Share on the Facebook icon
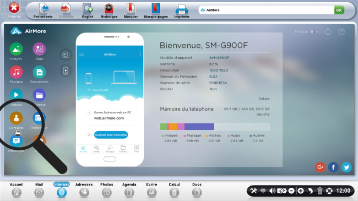 [333, 167]
